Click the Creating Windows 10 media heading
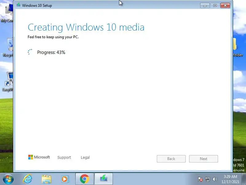The width and height of the screenshot is (246, 185). pyautogui.click(x=86, y=27)
